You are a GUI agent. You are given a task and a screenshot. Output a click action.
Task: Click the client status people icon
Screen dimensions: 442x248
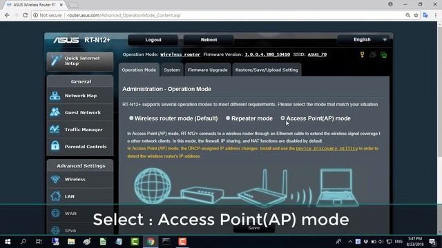click(x=373, y=54)
